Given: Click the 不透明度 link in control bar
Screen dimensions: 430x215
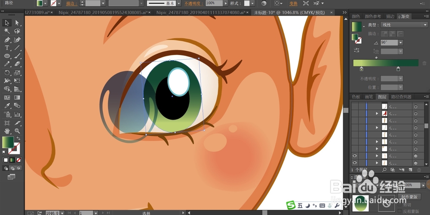Looking at the screenshot, I should click(x=194, y=3).
